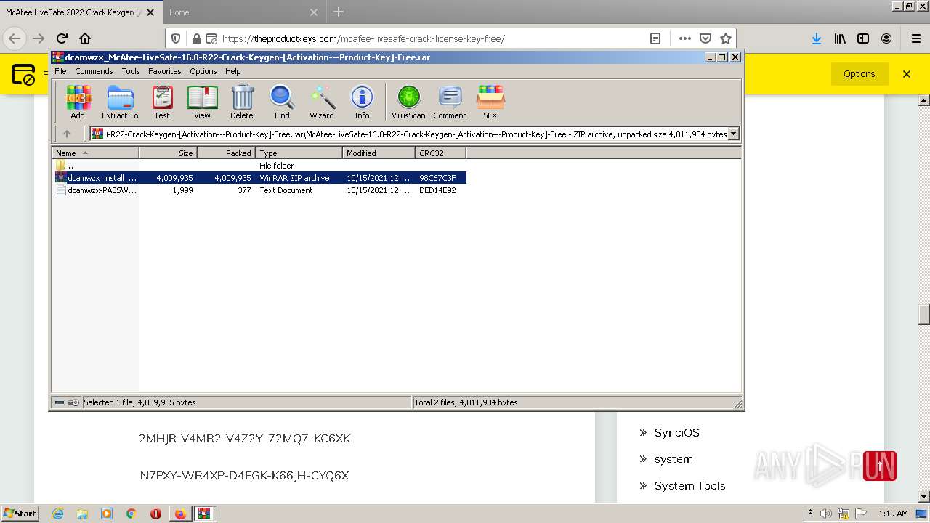Viewport: 930px width, 523px height.
Task: Open Firefox library icon
Action: point(840,38)
